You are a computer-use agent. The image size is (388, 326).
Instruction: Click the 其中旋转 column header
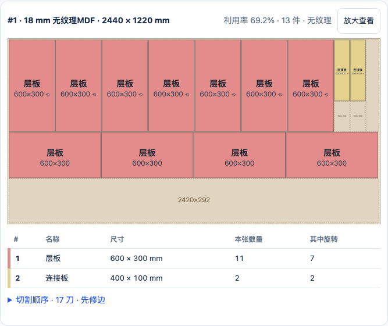(324, 239)
